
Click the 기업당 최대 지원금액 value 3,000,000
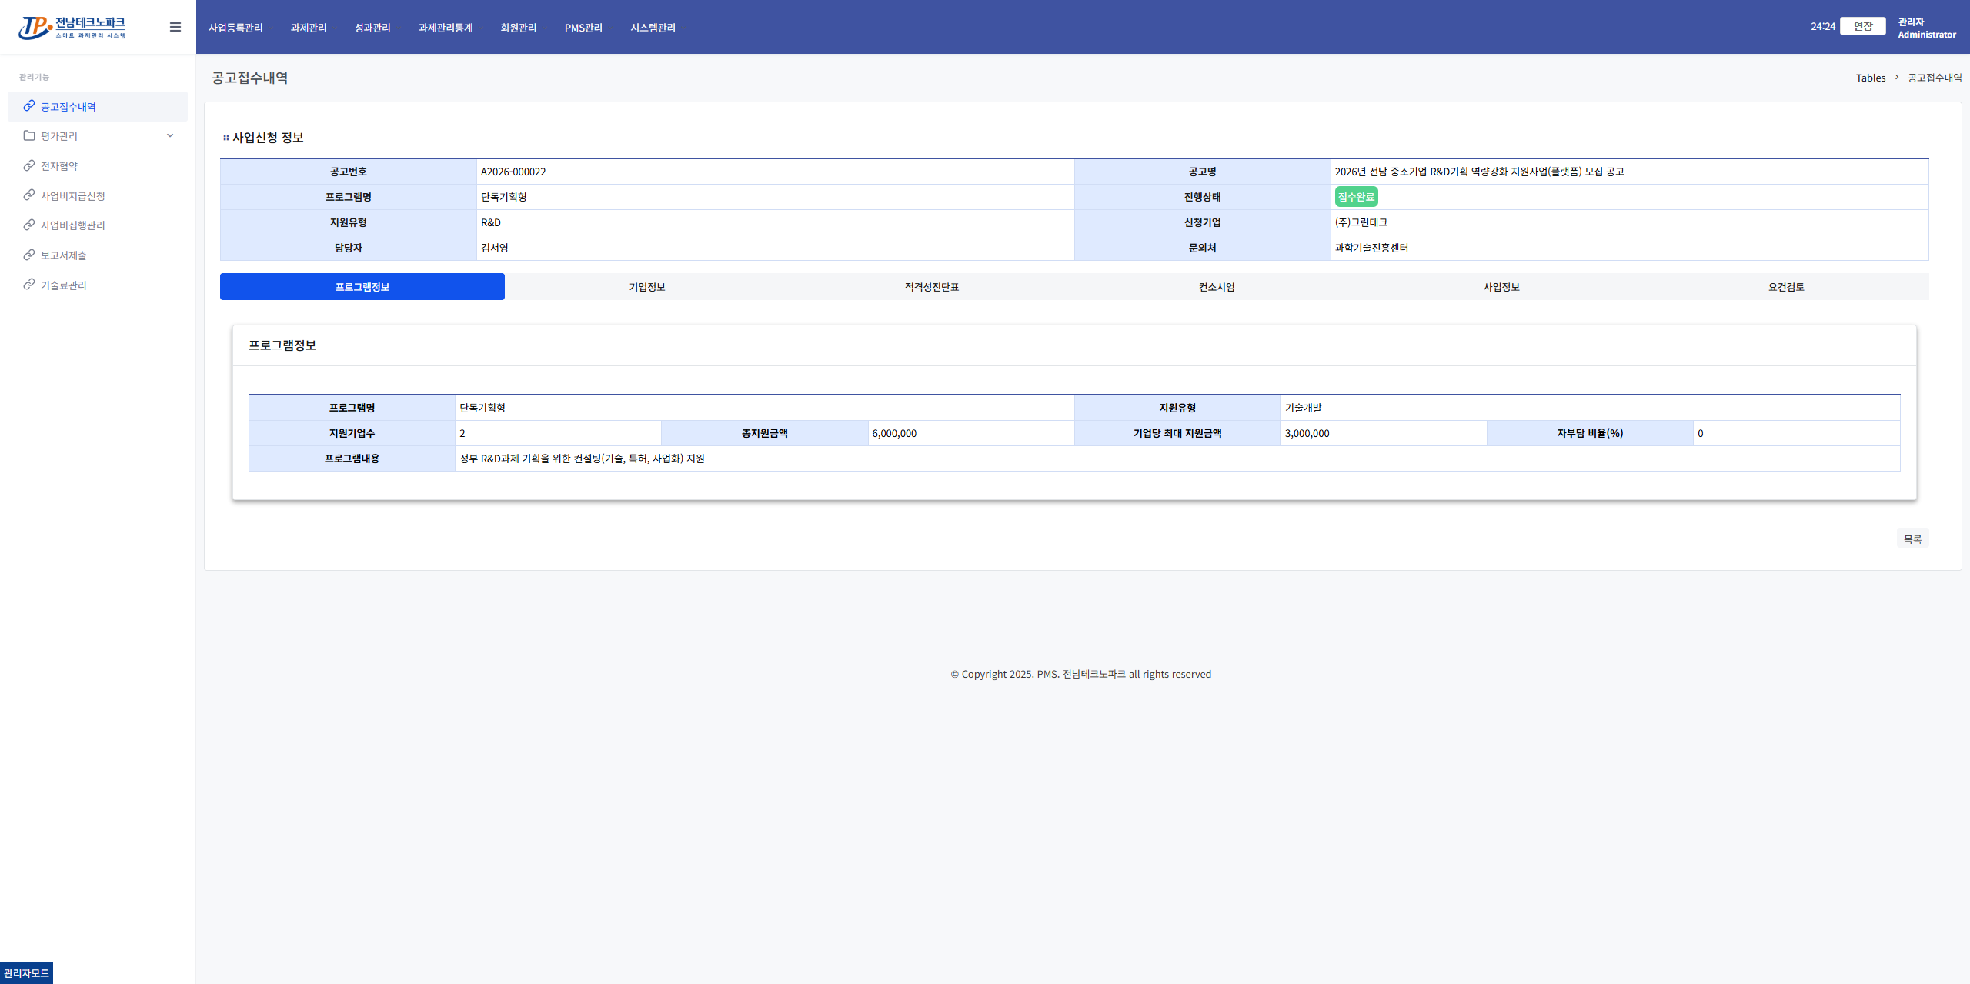pyautogui.click(x=1307, y=433)
